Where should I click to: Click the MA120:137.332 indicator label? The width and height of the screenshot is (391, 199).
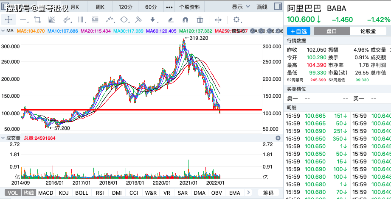pyautogui.click(x=196, y=31)
